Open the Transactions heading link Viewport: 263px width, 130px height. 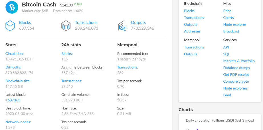(x=86, y=23)
